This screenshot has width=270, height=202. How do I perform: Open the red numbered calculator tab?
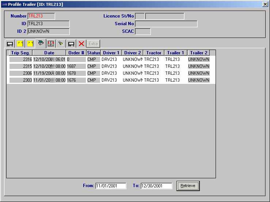51,44
